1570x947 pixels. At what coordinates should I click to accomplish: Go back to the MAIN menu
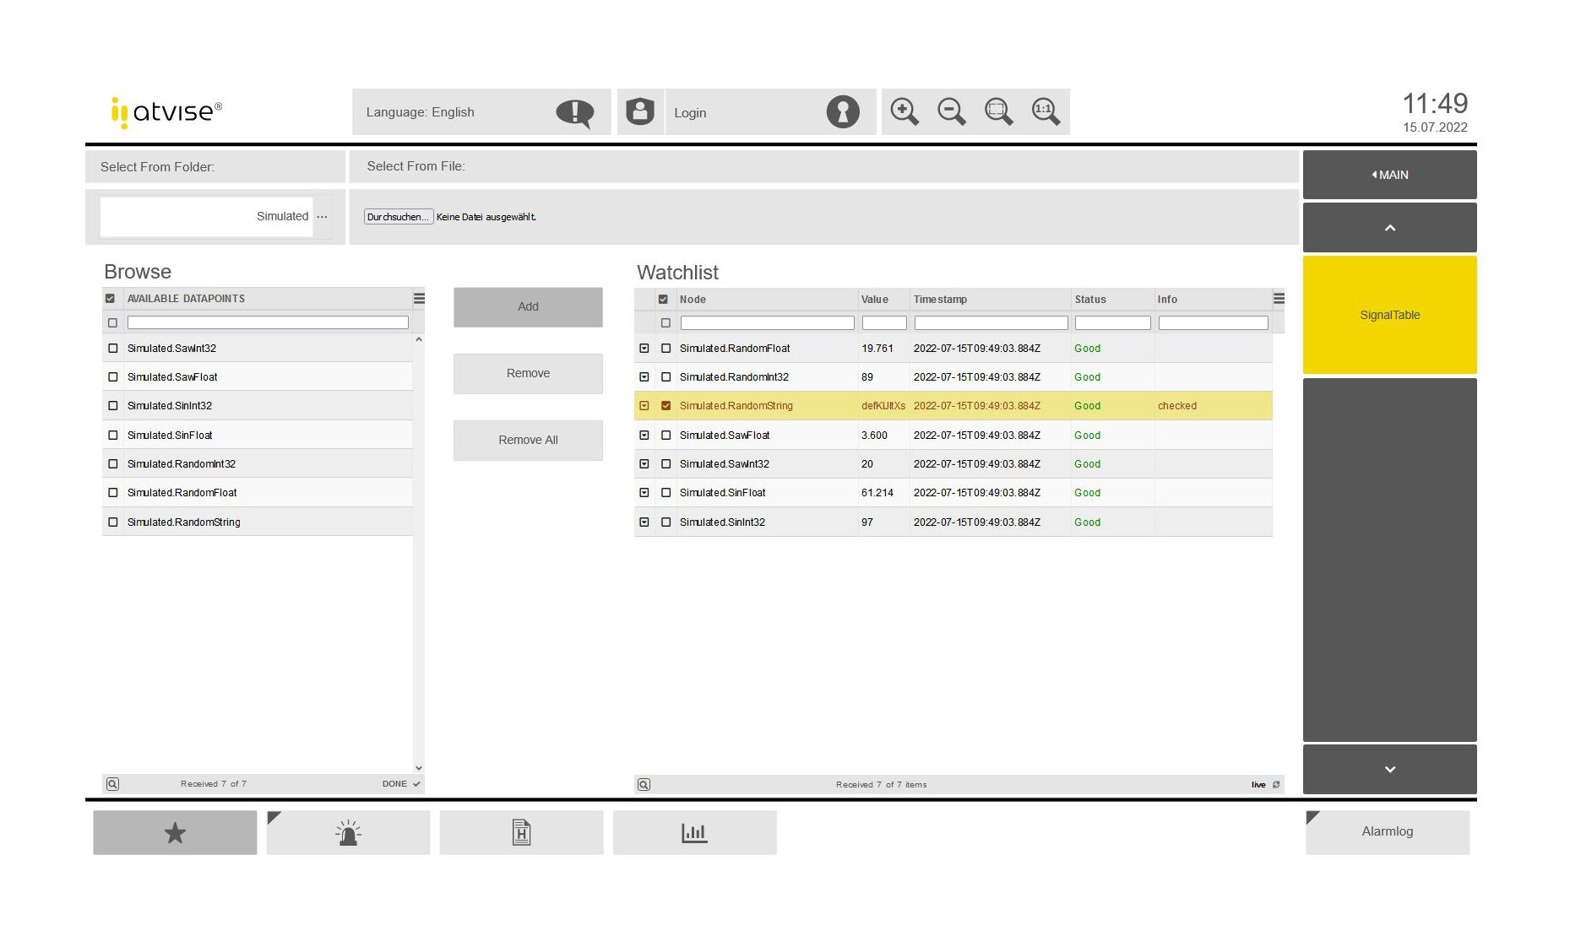pos(1389,175)
